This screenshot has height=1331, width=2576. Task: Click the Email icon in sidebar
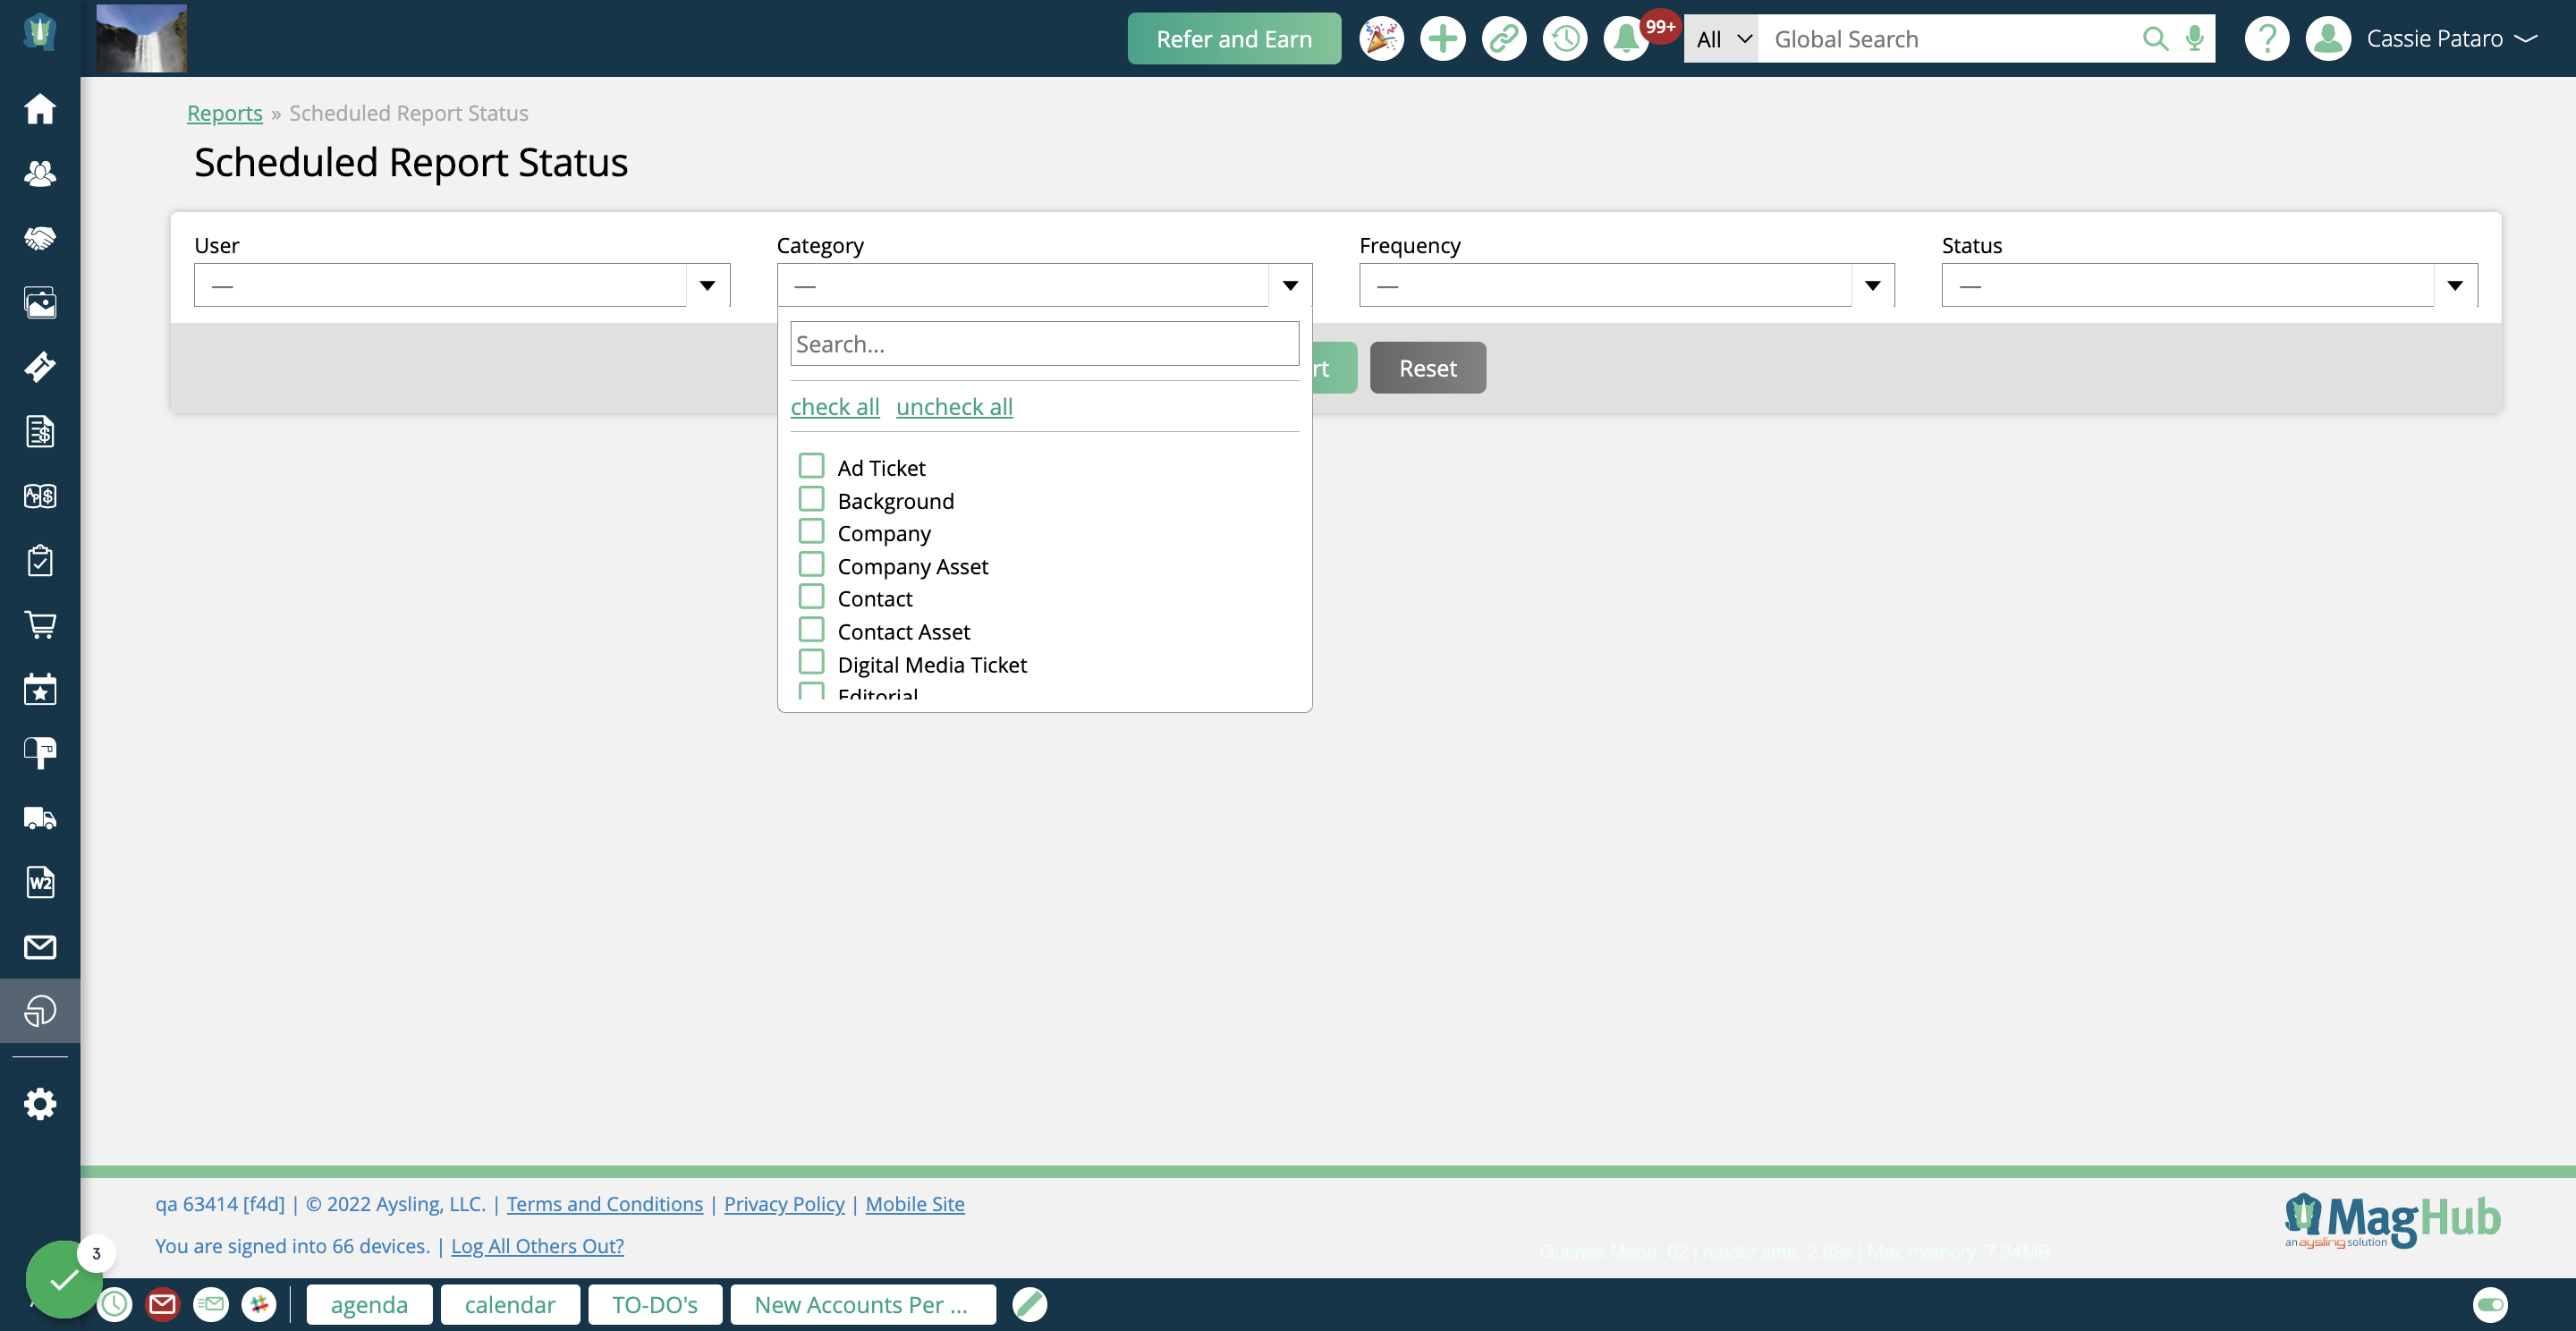click(x=39, y=947)
